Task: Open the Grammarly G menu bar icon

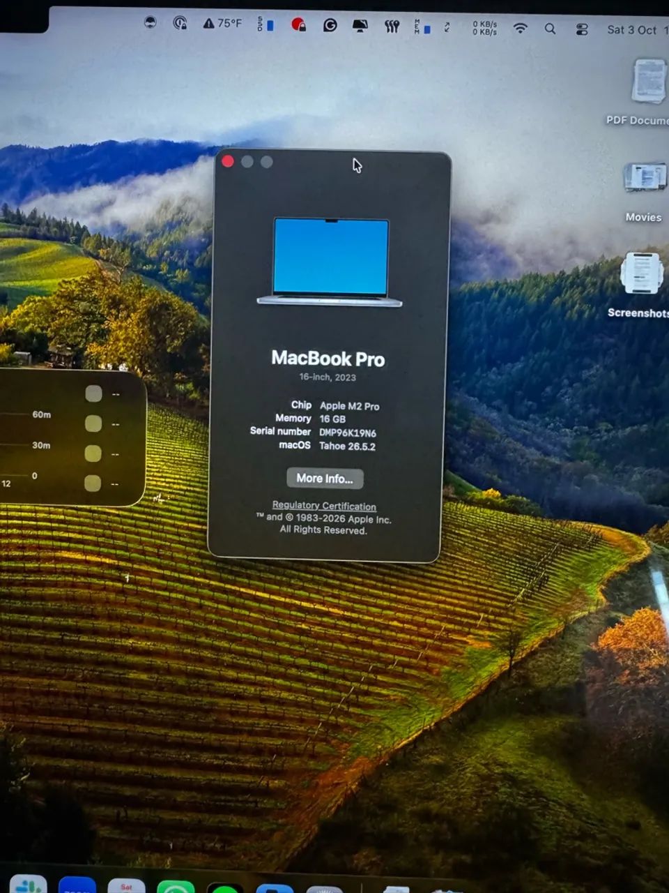Action: click(x=330, y=25)
